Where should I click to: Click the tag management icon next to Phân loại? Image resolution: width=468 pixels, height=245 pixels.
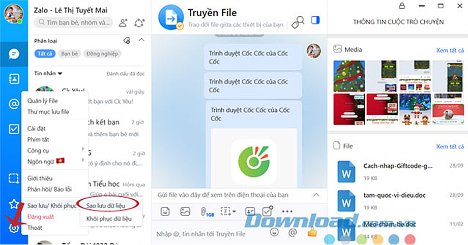(x=127, y=41)
